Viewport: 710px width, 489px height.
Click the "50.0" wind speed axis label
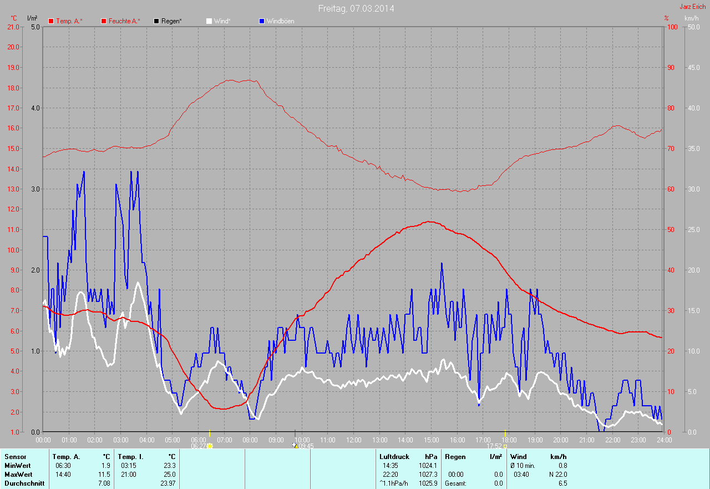coord(693,27)
